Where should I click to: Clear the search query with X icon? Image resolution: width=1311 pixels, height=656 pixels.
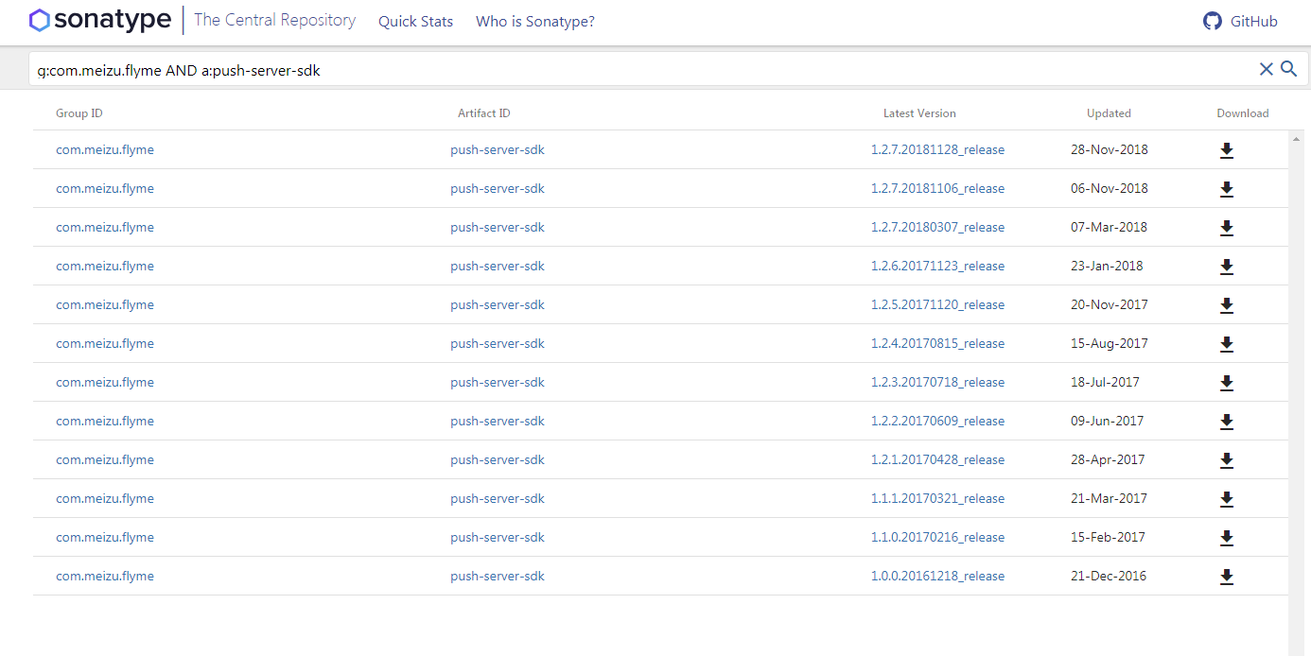coord(1266,69)
